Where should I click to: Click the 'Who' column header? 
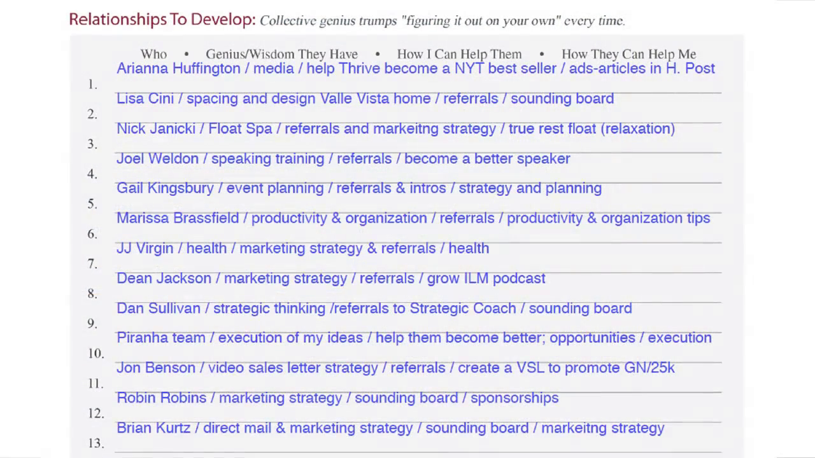click(x=153, y=54)
